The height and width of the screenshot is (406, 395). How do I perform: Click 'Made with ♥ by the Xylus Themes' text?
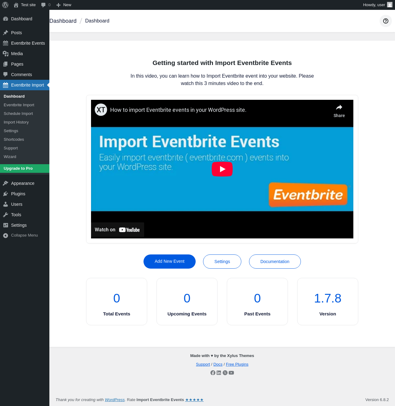[222, 356]
